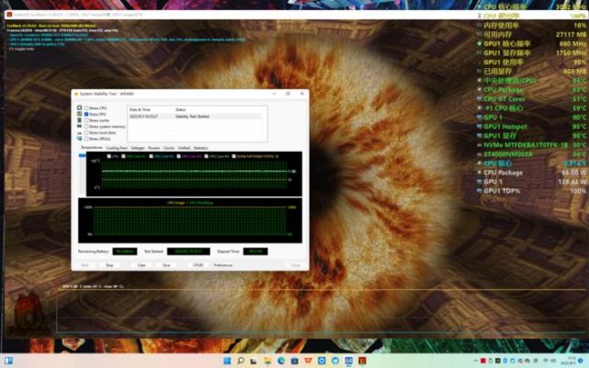This screenshot has width=589, height=368.
Task: Click the Save button
Action: pyautogui.click(x=166, y=265)
